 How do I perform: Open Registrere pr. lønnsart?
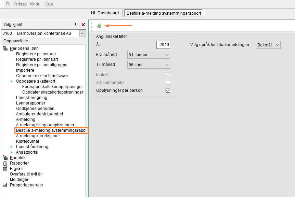point(37,59)
